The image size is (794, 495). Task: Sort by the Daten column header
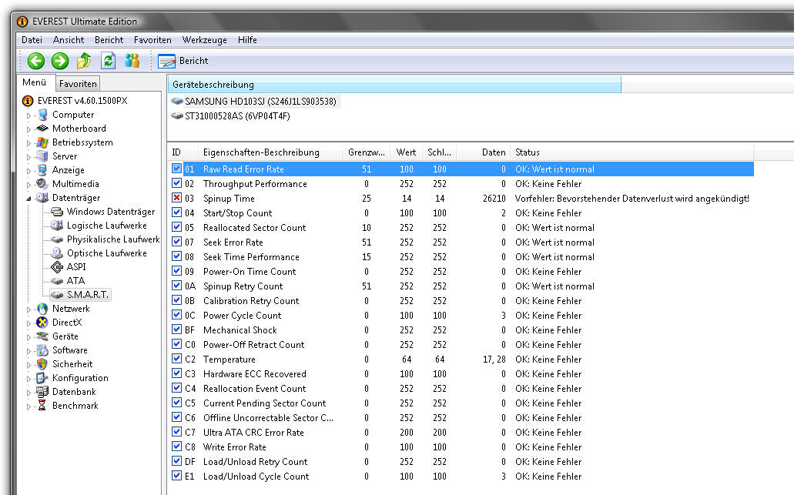click(484, 152)
